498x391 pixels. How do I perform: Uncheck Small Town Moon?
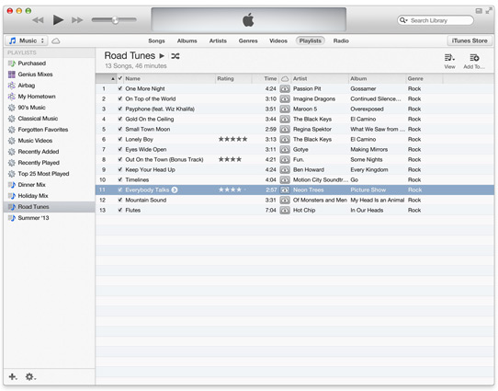click(120, 129)
